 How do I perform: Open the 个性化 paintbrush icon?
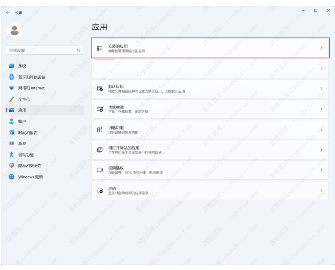pyautogui.click(x=11, y=99)
